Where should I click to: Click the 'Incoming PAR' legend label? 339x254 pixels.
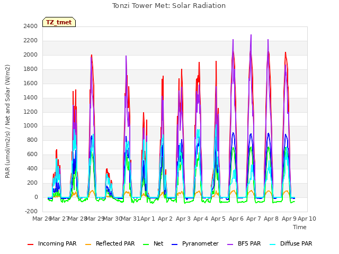(x=57, y=243)
